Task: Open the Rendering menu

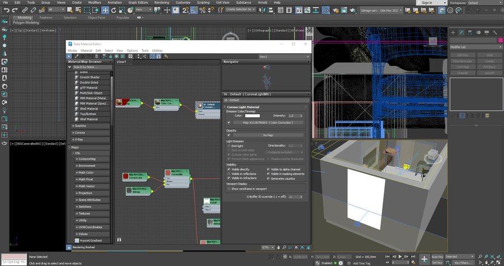Action: [x=162, y=3]
